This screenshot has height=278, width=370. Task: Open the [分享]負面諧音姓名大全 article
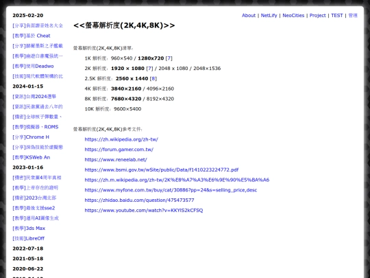point(38,25)
